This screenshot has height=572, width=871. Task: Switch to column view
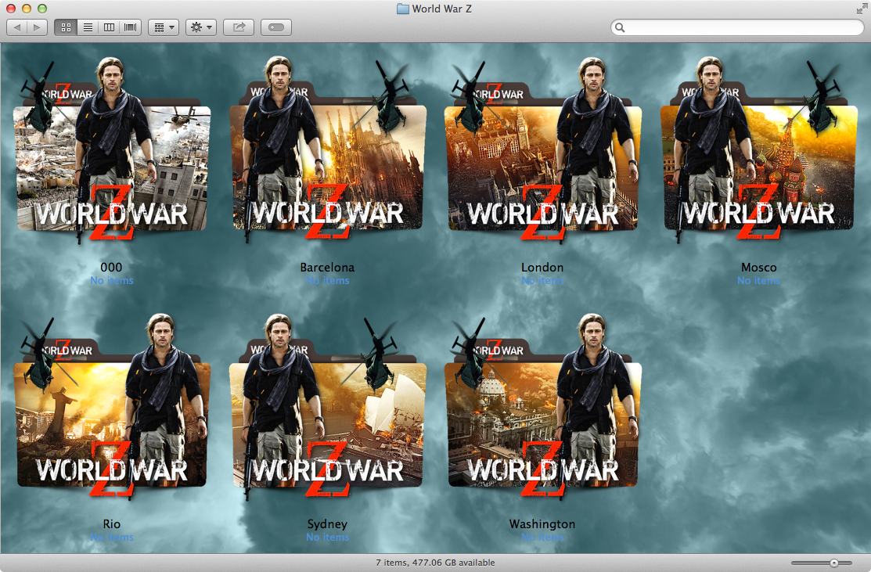click(x=109, y=27)
